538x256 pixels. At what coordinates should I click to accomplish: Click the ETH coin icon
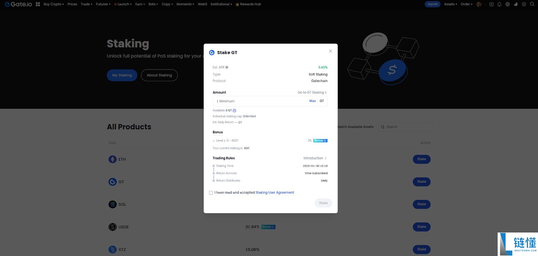click(113, 159)
